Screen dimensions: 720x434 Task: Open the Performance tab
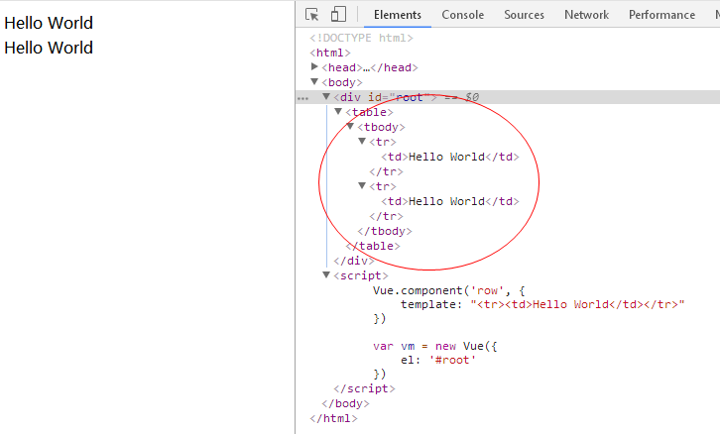[661, 15]
